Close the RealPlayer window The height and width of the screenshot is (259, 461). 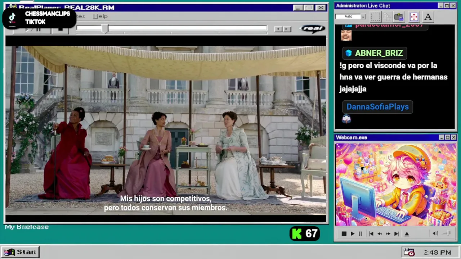pyautogui.click(x=321, y=8)
